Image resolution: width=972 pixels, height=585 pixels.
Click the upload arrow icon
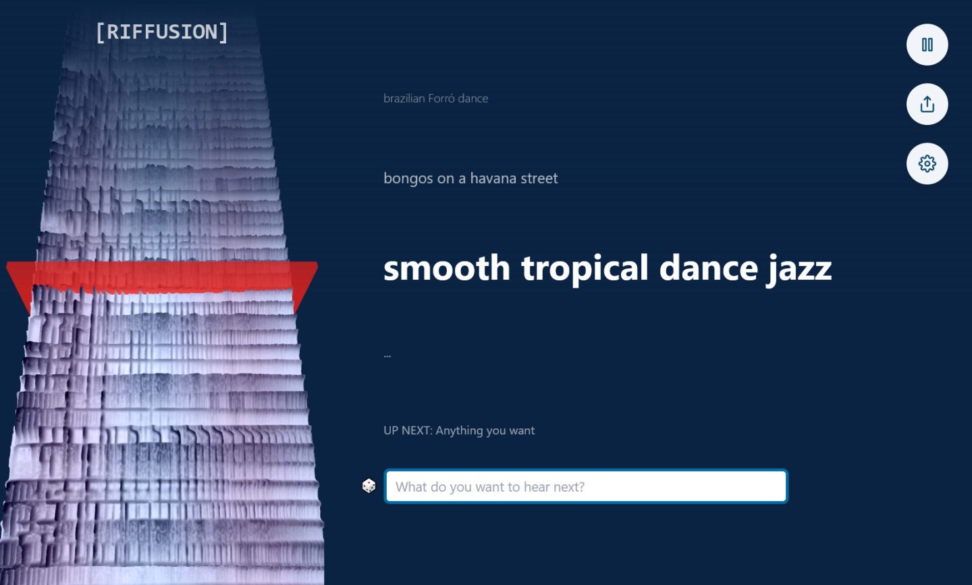[x=927, y=104]
